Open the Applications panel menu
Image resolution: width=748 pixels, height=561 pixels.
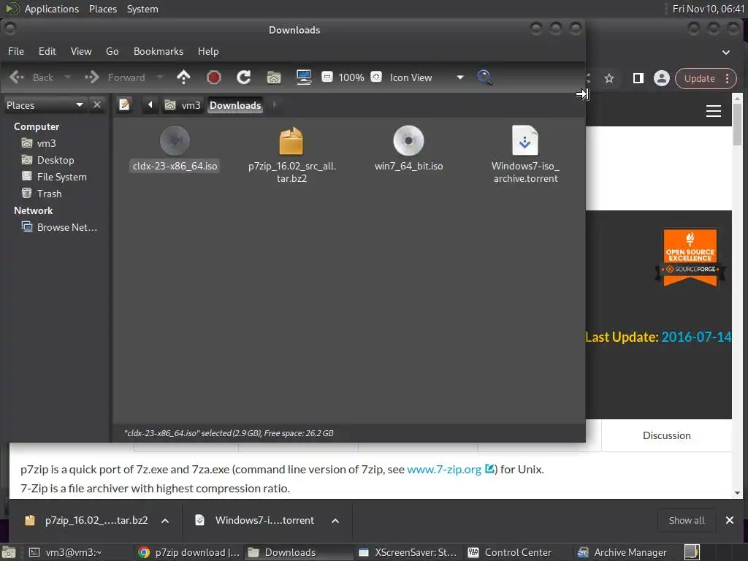tap(52, 9)
